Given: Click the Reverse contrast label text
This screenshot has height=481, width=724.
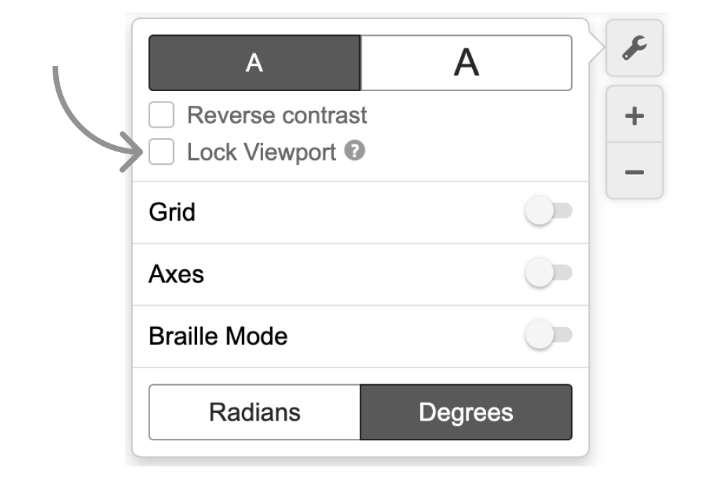Looking at the screenshot, I should (277, 115).
